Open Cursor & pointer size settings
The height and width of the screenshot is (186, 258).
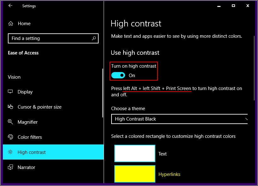point(53,107)
